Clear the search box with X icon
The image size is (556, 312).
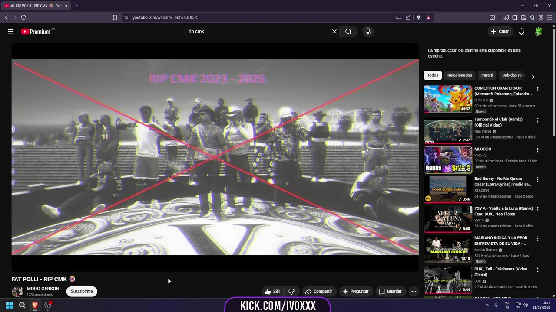pos(334,31)
